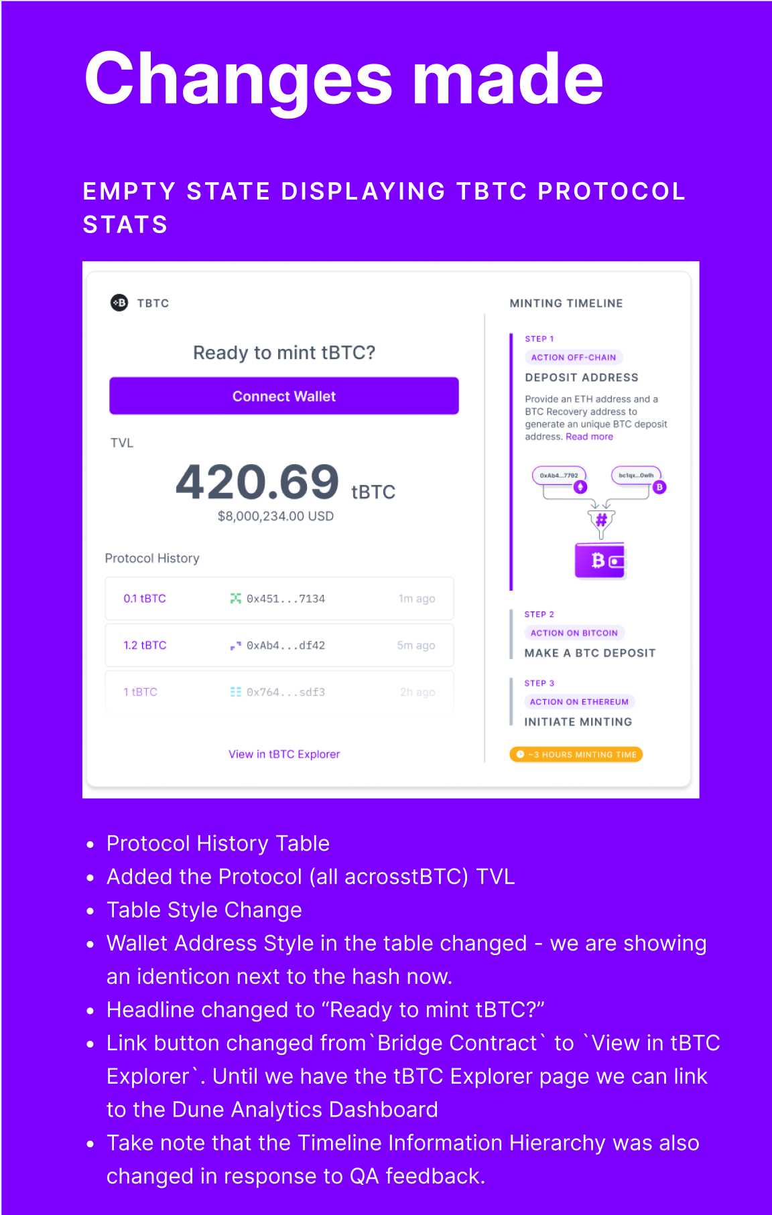Click the Connect Wallet button
Viewport: 772px width, 1215px height.
(x=283, y=396)
